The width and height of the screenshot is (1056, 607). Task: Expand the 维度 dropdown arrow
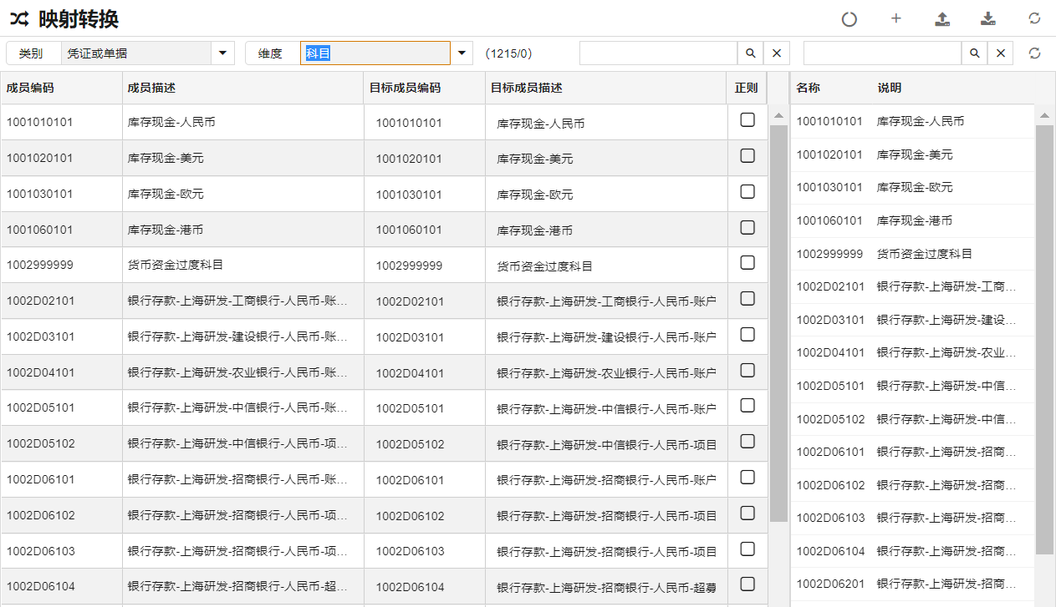pos(462,53)
